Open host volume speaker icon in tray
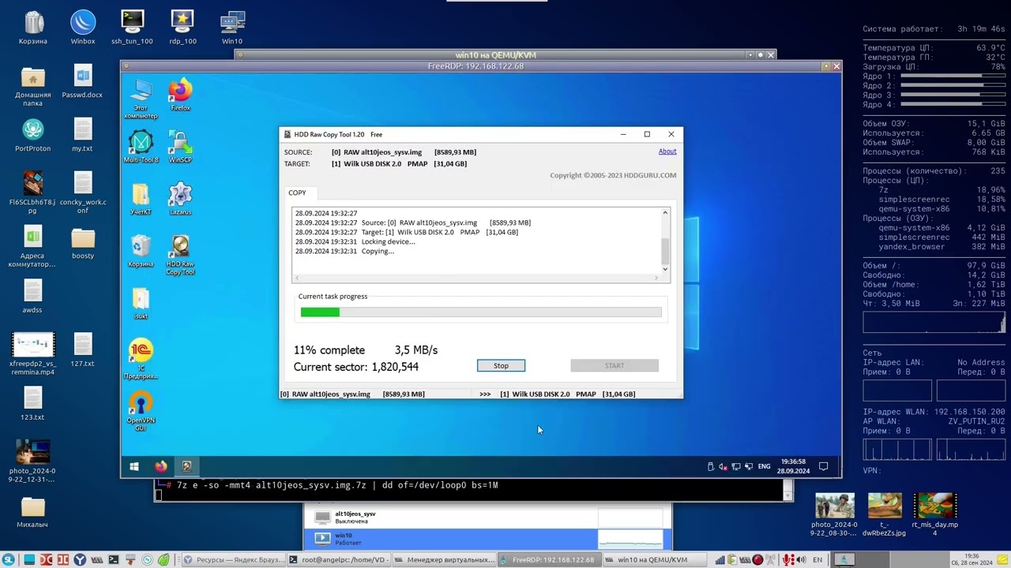Image resolution: width=1011 pixels, height=568 pixels. coord(801,560)
